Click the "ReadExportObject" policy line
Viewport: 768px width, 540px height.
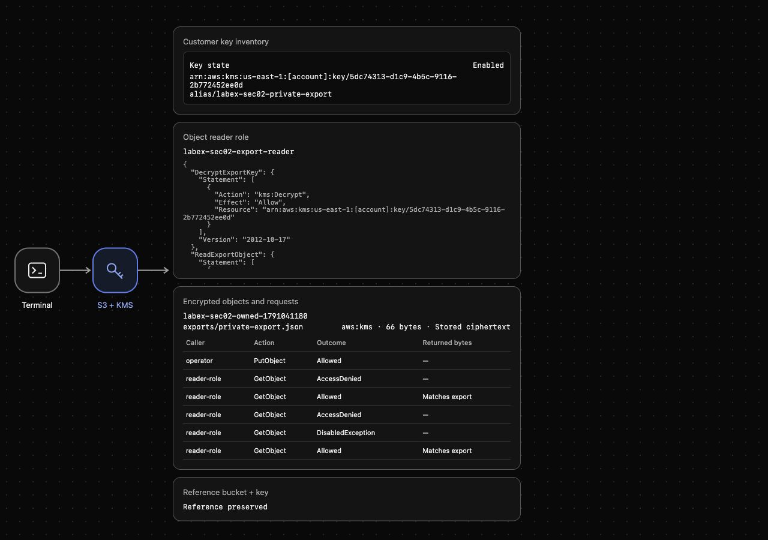233,254
